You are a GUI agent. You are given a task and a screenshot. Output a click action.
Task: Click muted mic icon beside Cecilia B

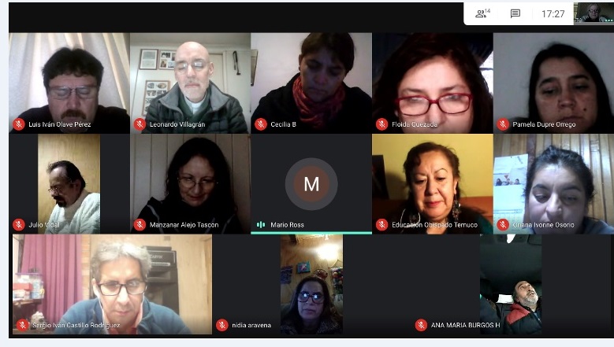click(261, 124)
